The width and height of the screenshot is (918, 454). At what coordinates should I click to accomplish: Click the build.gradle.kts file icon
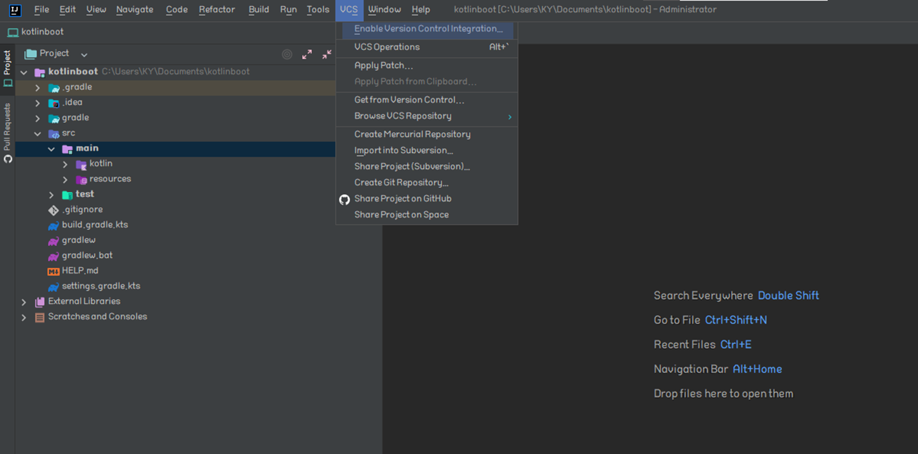coord(53,225)
